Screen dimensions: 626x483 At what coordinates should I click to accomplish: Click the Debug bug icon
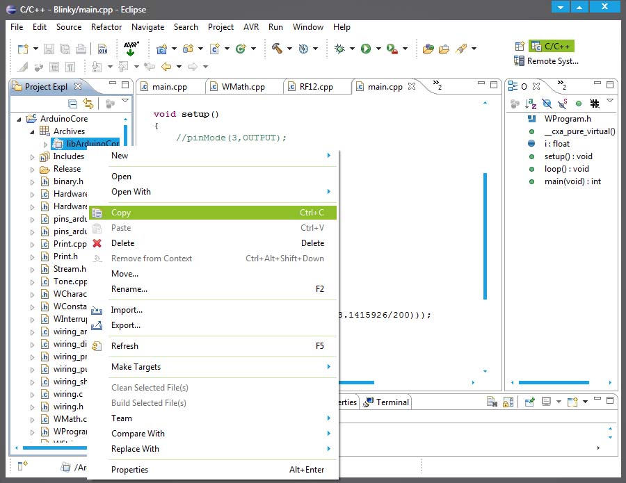point(339,49)
